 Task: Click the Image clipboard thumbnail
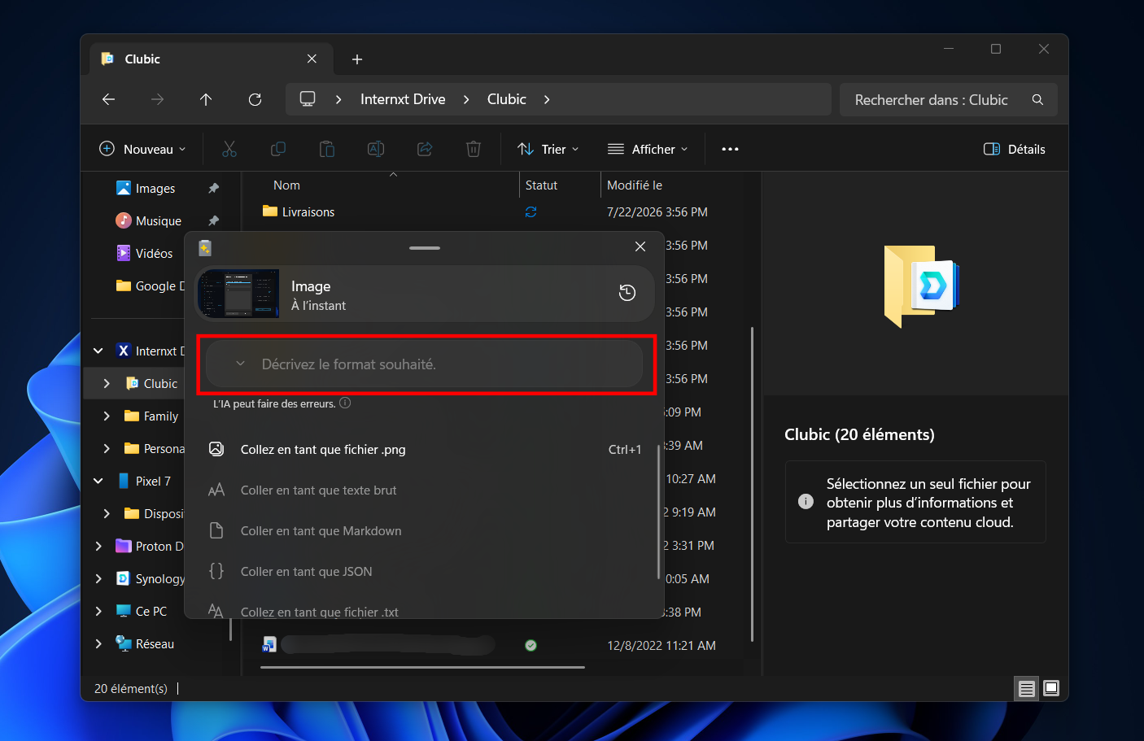tap(239, 294)
